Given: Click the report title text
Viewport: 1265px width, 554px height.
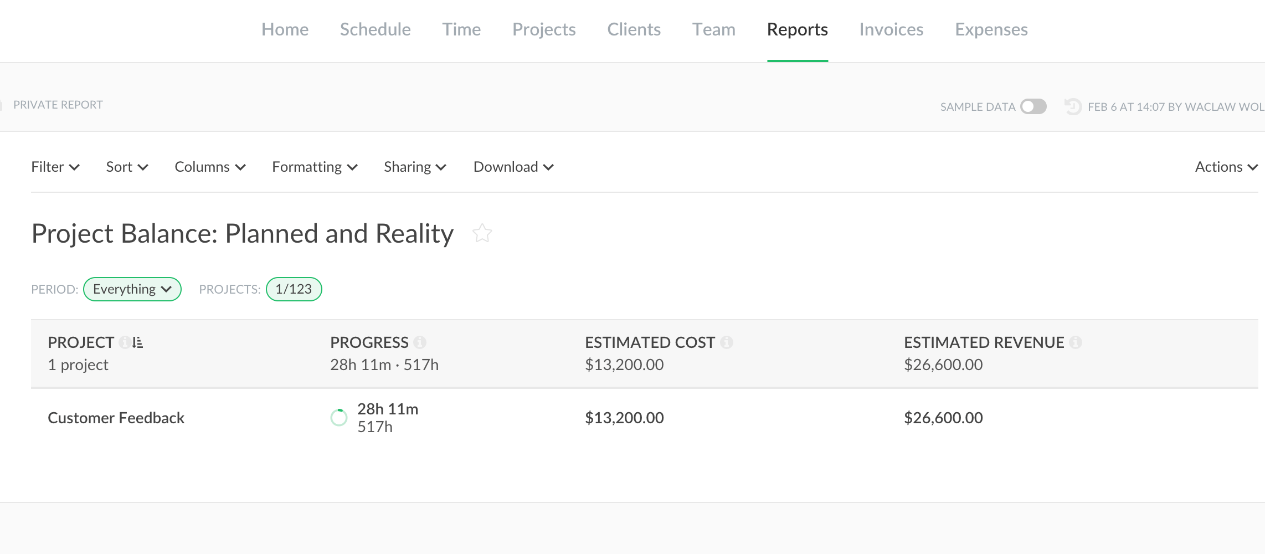Looking at the screenshot, I should point(243,233).
